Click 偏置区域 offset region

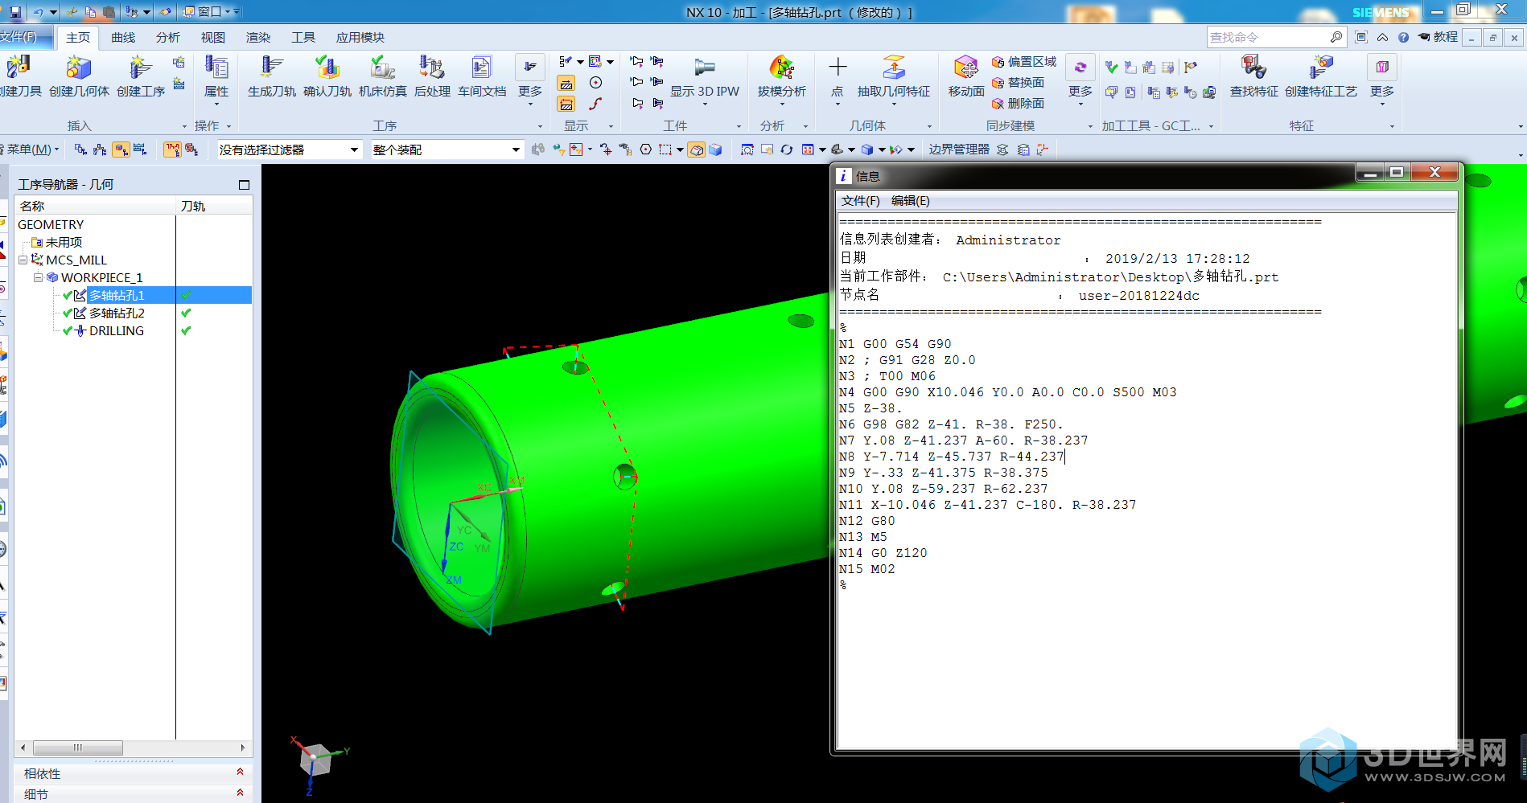click(1024, 62)
